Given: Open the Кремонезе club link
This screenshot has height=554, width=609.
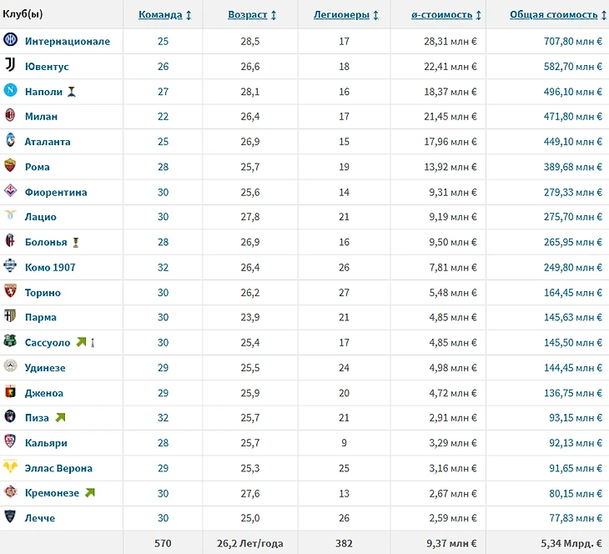Looking at the screenshot, I should 52,493.
